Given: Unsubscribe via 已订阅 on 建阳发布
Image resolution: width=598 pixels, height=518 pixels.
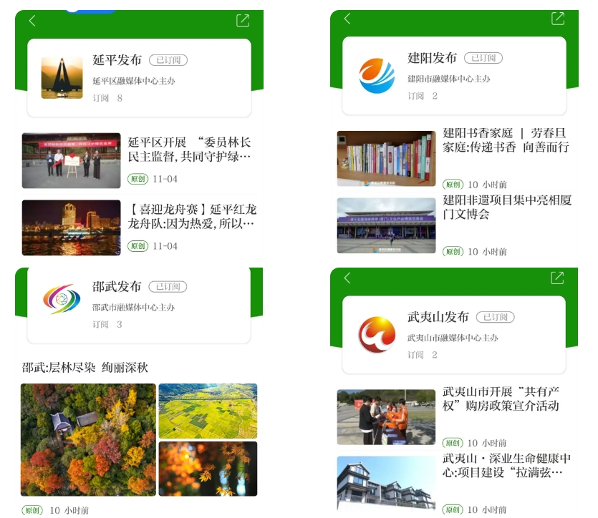Looking at the screenshot, I should pos(483,58).
